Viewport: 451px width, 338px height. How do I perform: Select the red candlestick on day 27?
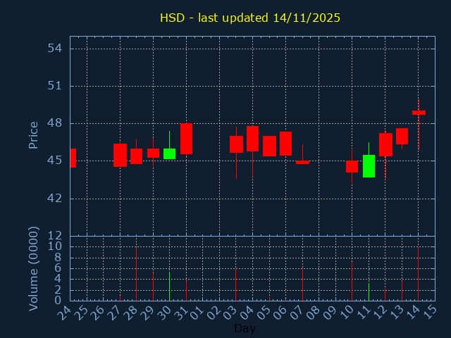(x=120, y=155)
